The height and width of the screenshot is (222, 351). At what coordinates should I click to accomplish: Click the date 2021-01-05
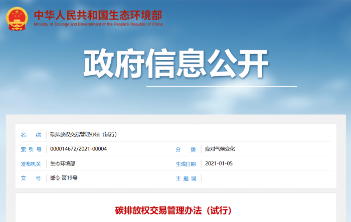(x=219, y=164)
